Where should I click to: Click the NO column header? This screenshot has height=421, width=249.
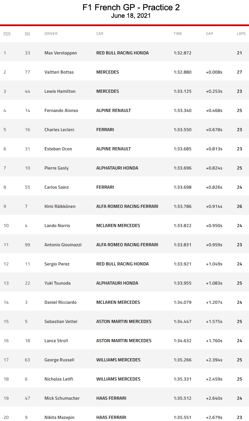point(28,34)
